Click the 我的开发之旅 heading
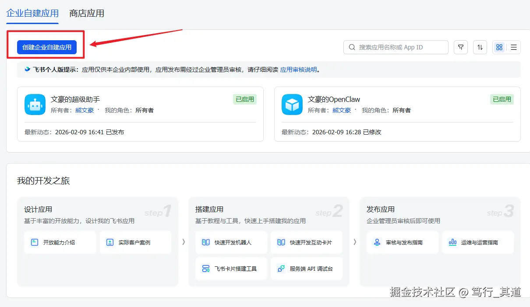The image size is (530, 307). pos(43,181)
